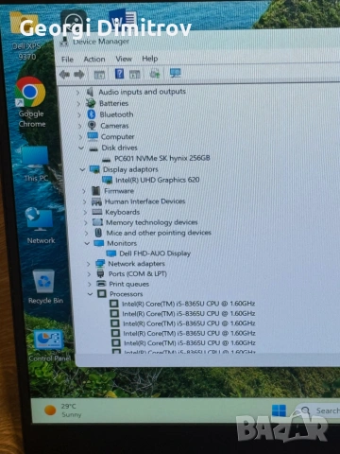Collapse the Display adaptors node
The width and height of the screenshot is (340, 454).
(x=82, y=169)
